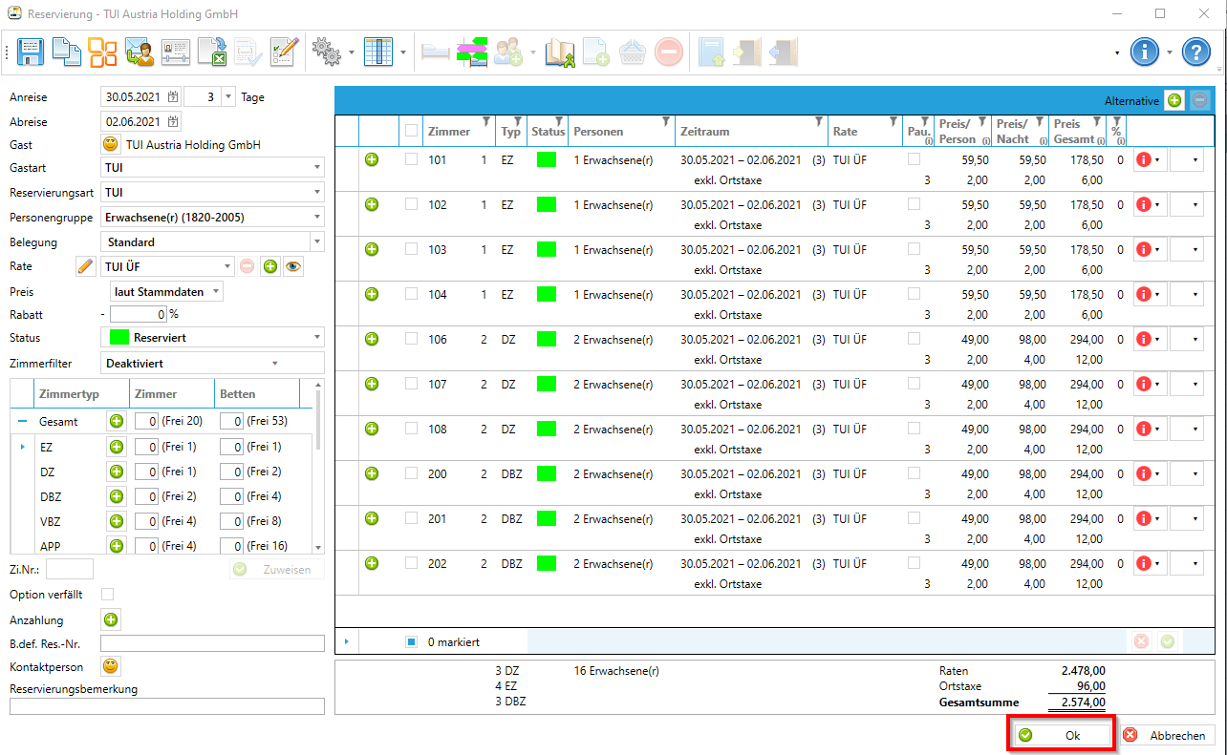Open the Status Reserviert dropdown
The width and height of the screenshot is (1227, 755).
pos(212,338)
